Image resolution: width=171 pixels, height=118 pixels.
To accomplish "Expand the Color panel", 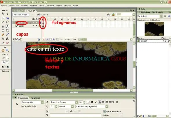I will (140, 9).
